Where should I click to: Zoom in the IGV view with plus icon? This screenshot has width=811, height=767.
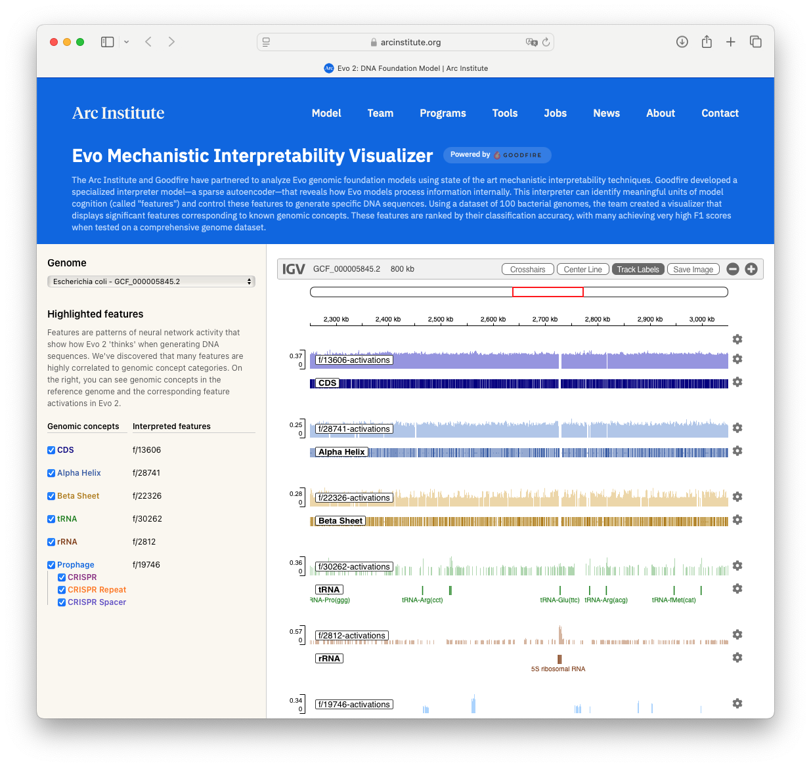[751, 269]
